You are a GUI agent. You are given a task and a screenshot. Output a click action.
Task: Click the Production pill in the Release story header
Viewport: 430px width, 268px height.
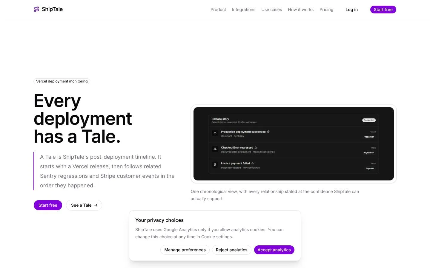(x=369, y=120)
